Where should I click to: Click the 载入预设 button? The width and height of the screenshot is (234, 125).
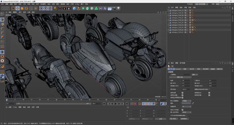[173, 119]
